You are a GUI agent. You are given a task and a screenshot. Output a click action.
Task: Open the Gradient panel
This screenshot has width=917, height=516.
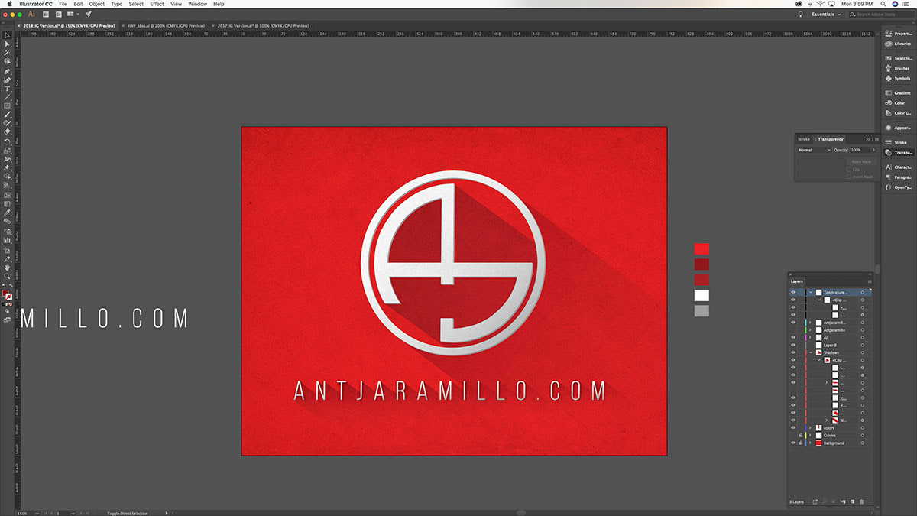click(x=897, y=92)
